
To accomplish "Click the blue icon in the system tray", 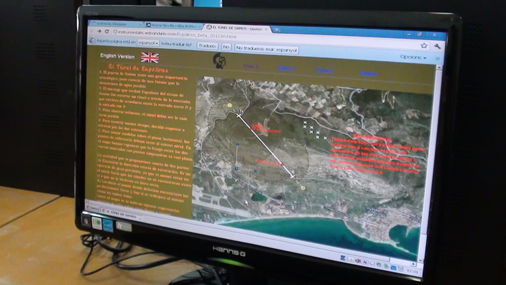I will [393, 267].
